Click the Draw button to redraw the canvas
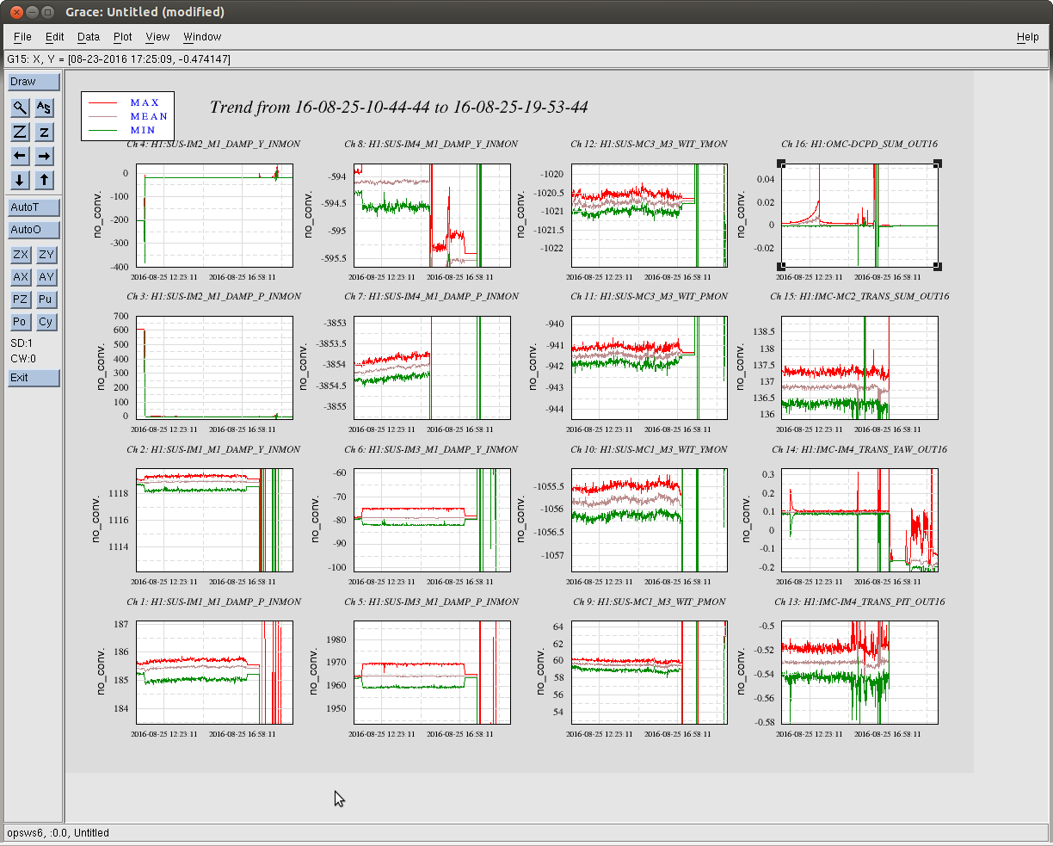 (34, 82)
